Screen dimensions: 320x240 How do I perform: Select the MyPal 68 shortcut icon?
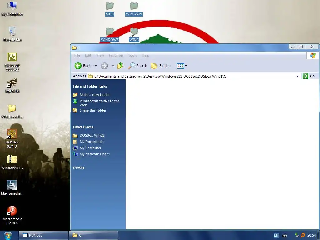click(12, 85)
